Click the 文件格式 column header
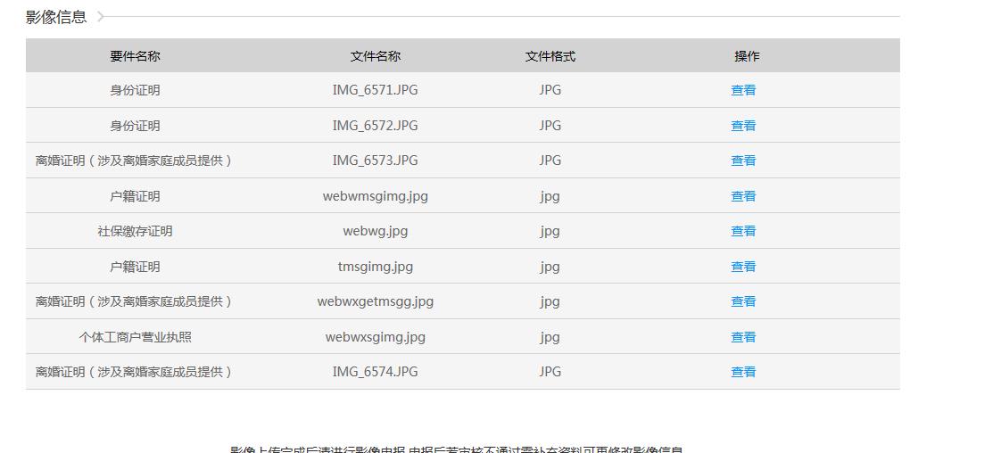Image resolution: width=1001 pixels, height=453 pixels. point(550,56)
